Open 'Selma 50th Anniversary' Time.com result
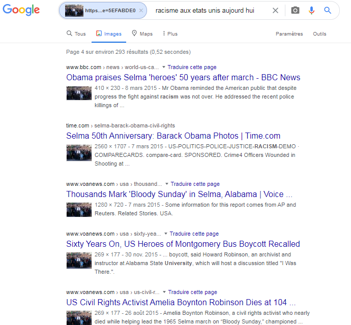 click(173, 136)
